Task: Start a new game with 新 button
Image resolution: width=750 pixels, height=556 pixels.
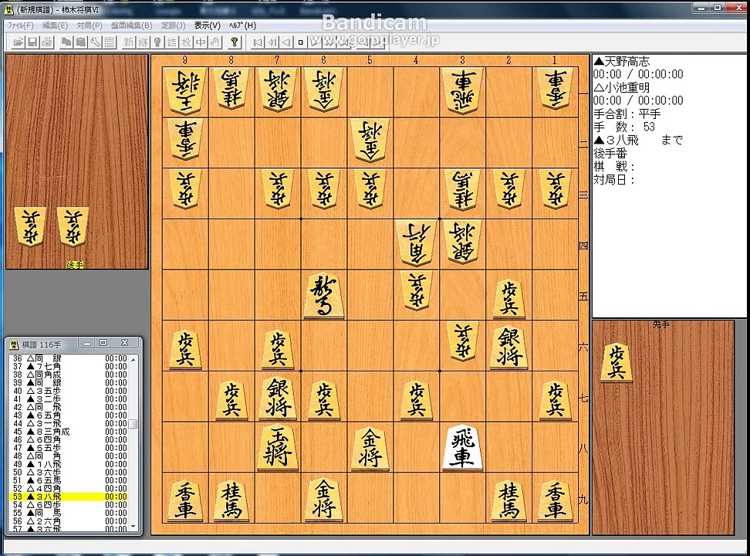Action: [129, 42]
